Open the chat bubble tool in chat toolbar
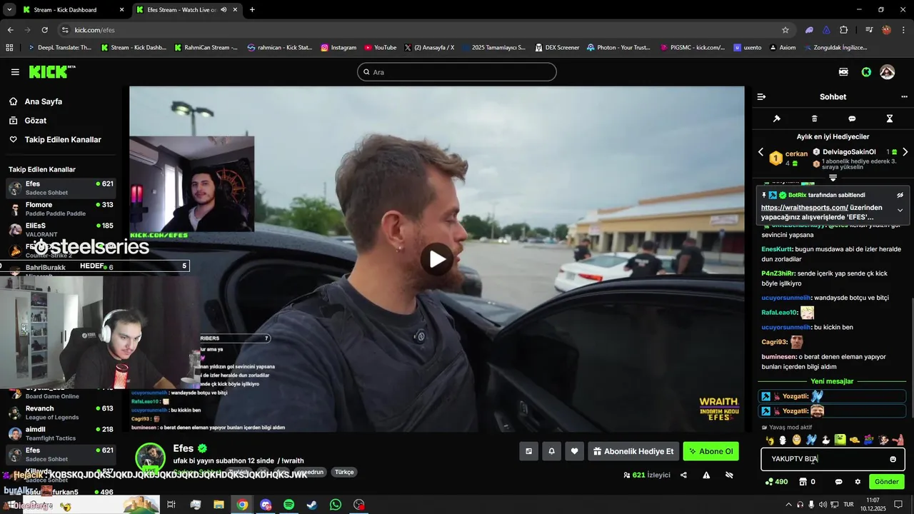The width and height of the screenshot is (914, 514). pyautogui.click(x=852, y=119)
